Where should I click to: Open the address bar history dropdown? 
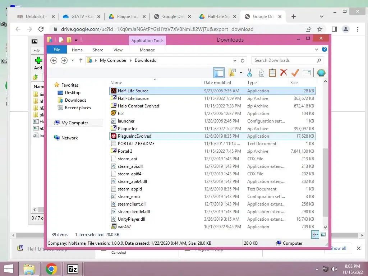pyautogui.click(x=235, y=60)
